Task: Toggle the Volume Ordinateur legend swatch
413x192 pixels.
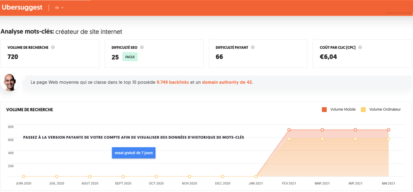Action: point(363,109)
